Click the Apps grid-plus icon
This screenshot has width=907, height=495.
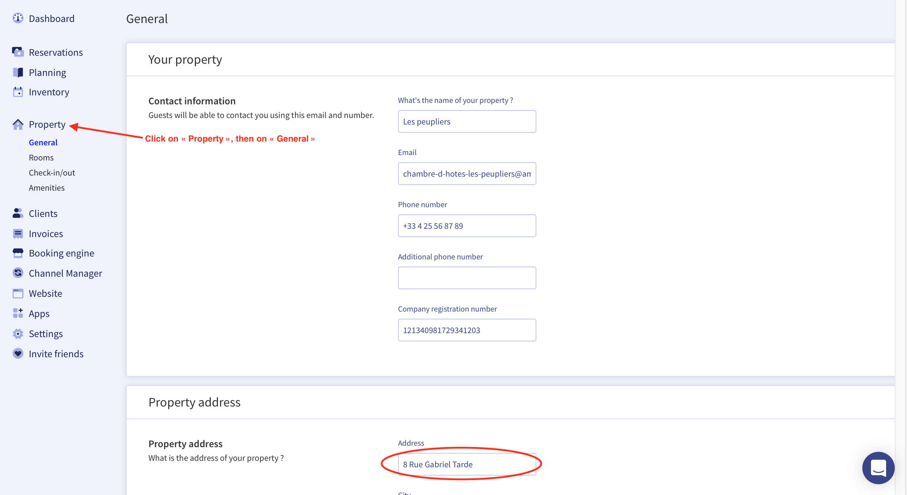point(18,313)
